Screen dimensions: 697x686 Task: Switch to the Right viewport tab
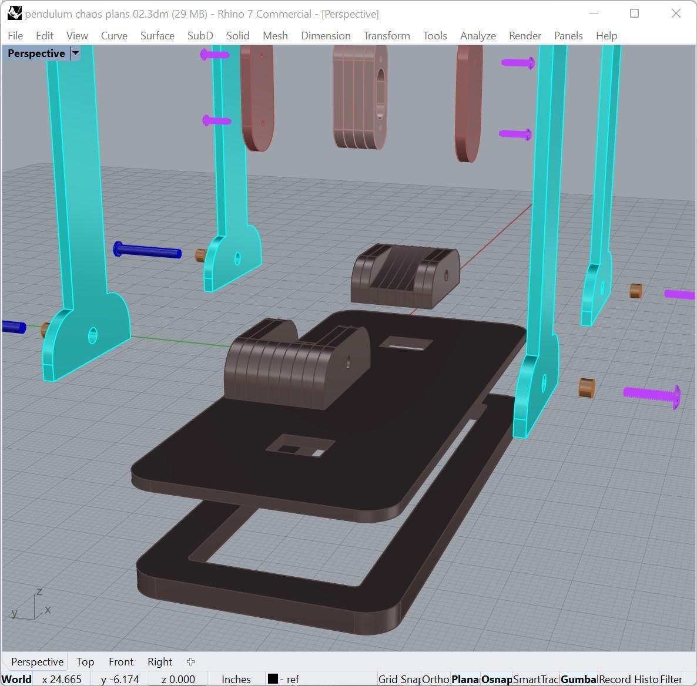tap(160, 661)
